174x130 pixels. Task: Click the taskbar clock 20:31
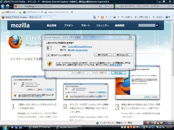169,128
